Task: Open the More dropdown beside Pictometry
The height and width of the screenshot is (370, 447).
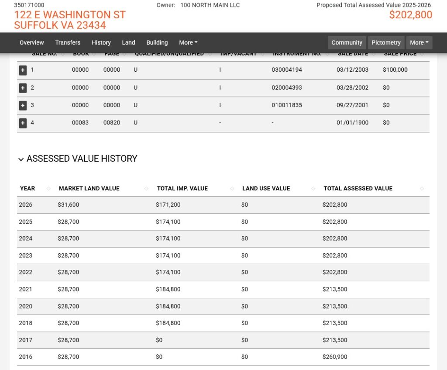Action: [419, 42]
